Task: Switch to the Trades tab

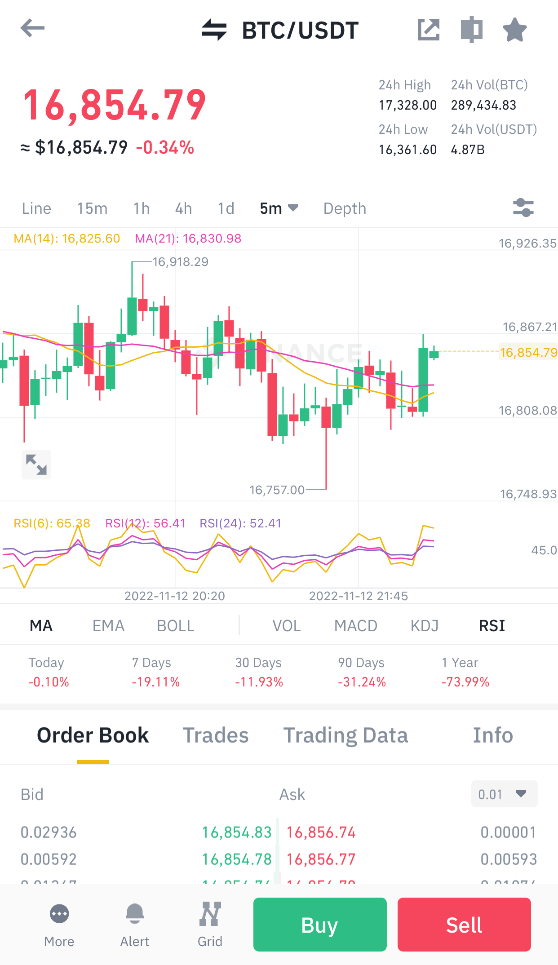Action: coord(216,735)
